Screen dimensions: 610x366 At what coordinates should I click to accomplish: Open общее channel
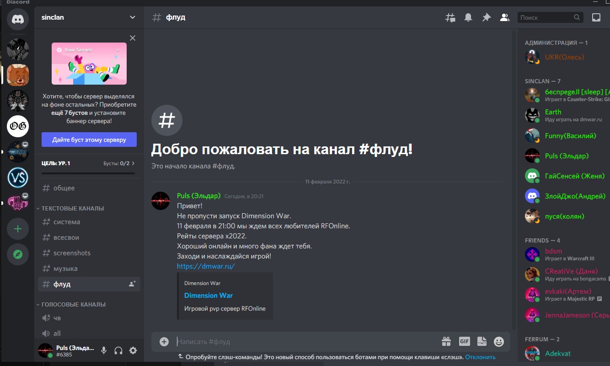click(89, 188)
